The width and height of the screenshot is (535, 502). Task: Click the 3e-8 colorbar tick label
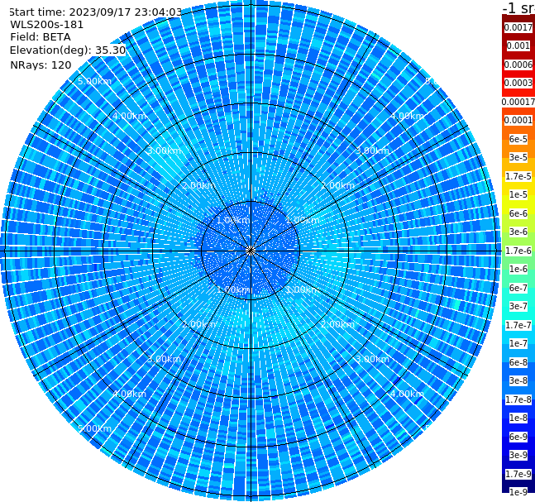(x=518, y=380)
